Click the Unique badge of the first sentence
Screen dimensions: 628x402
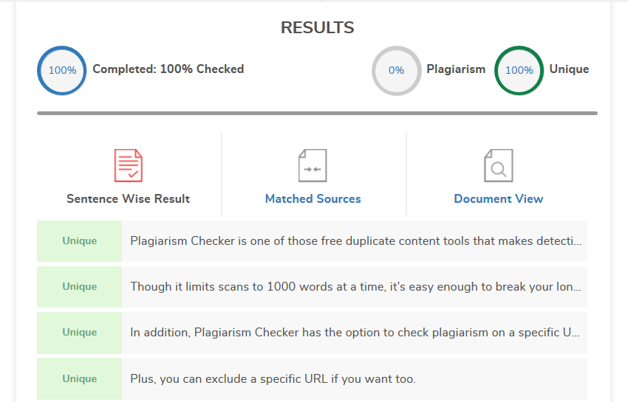click(x=79, y=241)
